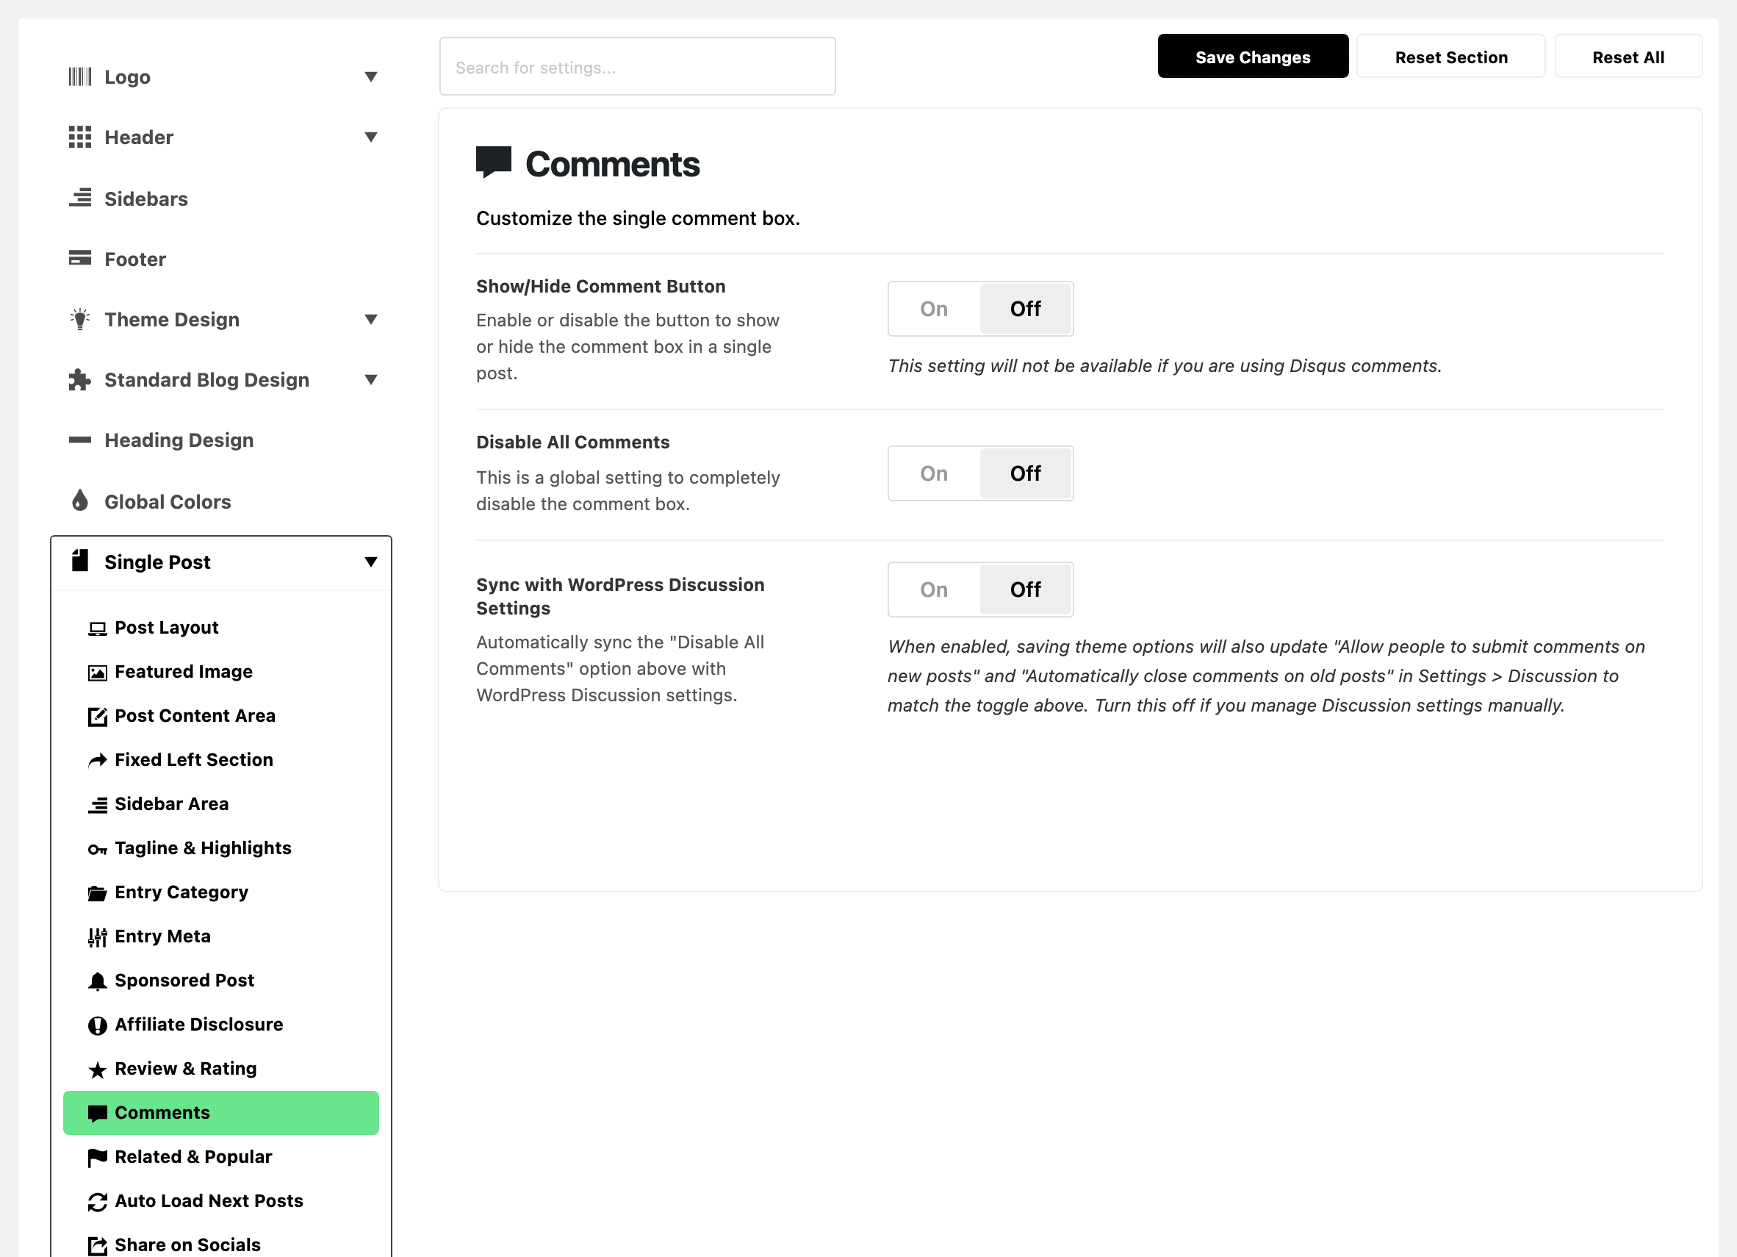Screen dimensions: 1737x1257
Task: Focus the Search for settings field
Action: pyautogui.click(x=637, y=67)
